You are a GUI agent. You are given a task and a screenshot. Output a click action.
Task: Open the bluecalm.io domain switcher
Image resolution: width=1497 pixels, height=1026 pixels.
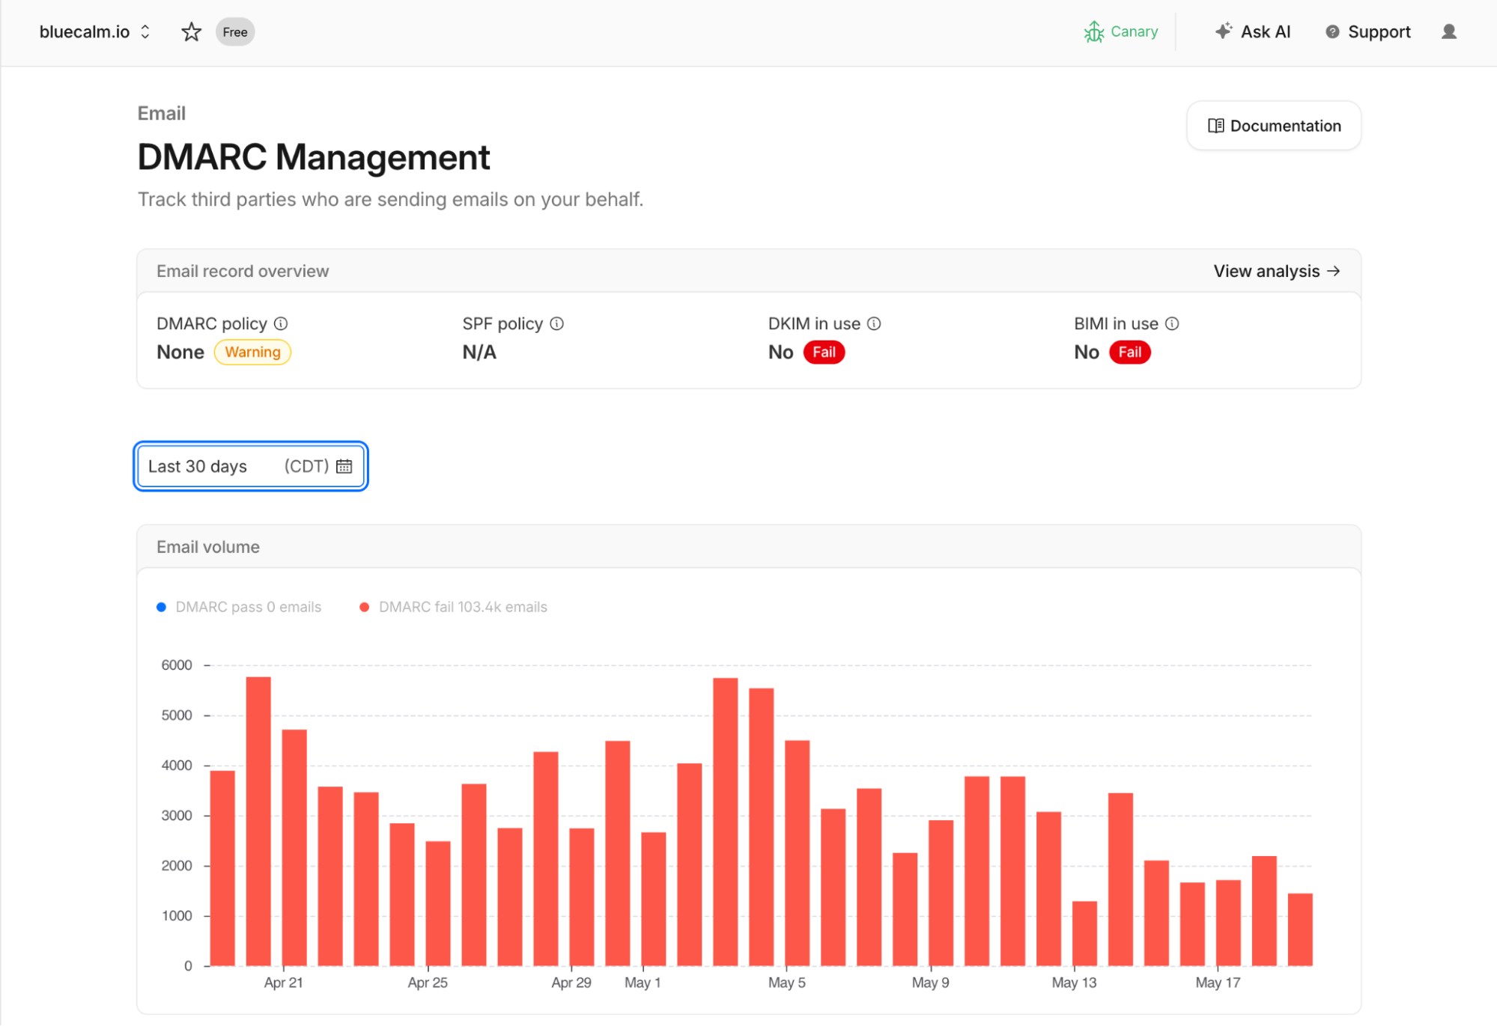(x=95, y=31)
